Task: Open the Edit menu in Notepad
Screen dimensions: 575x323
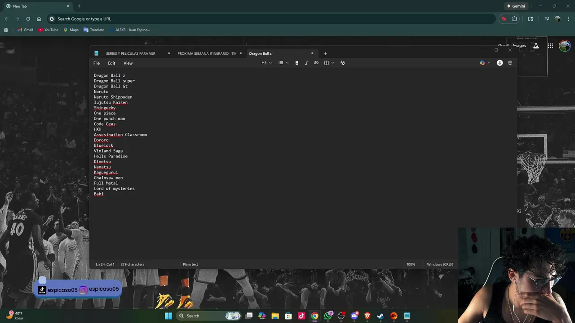Action: point(111,63)
